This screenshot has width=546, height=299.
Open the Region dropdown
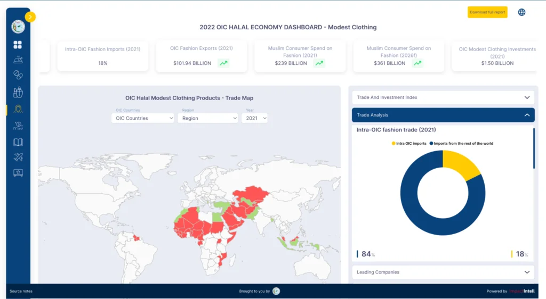[208, 118]
